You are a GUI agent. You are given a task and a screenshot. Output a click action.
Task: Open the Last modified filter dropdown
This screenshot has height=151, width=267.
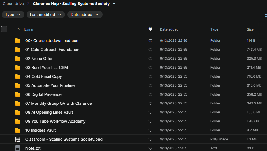point(46,15)
